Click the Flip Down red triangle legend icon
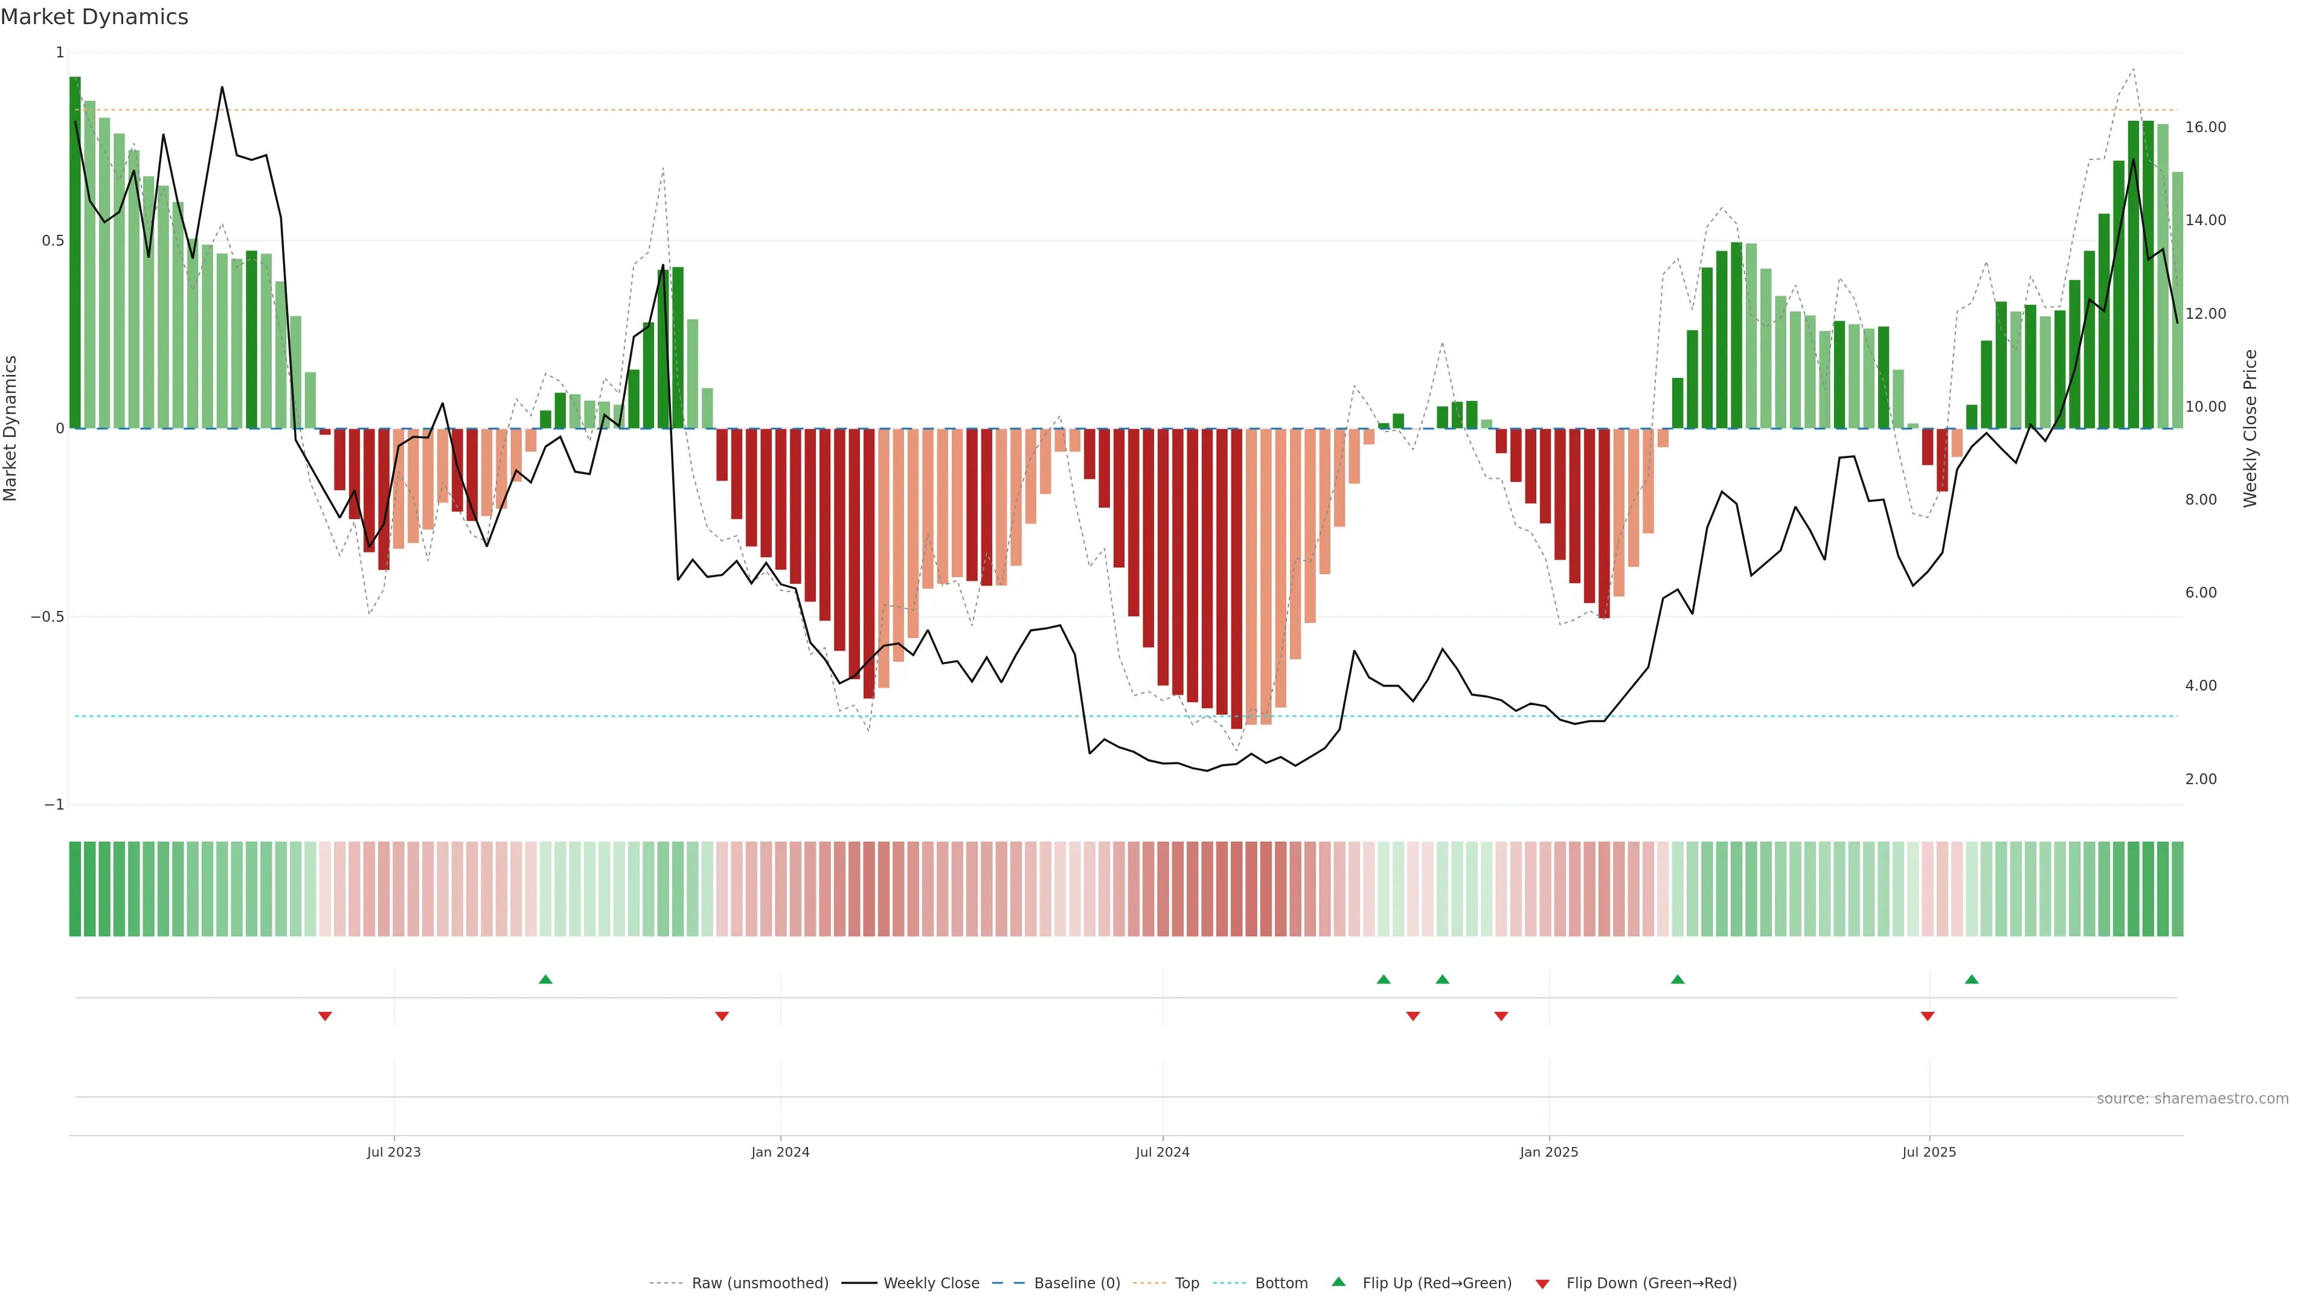 [1542, 1283]
